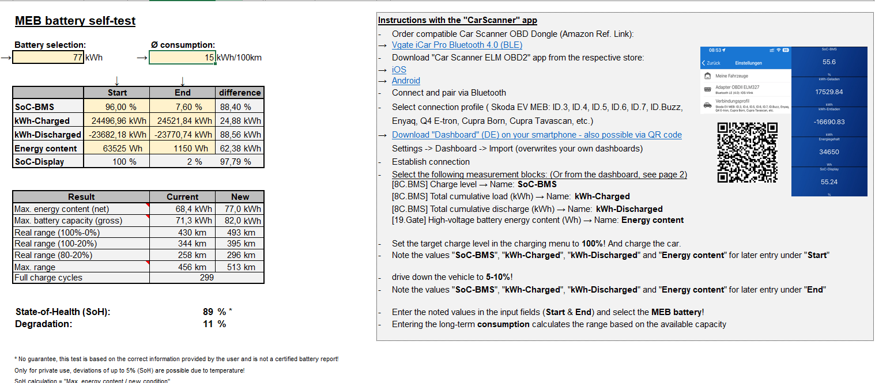This screenshot has width=875, height=383.
Task: Select the SoC-Display difference 97,79 %
Action: (x=240, y=162)
